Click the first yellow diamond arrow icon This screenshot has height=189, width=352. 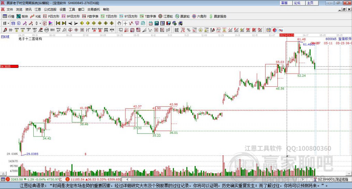click(x=82, y=23)
